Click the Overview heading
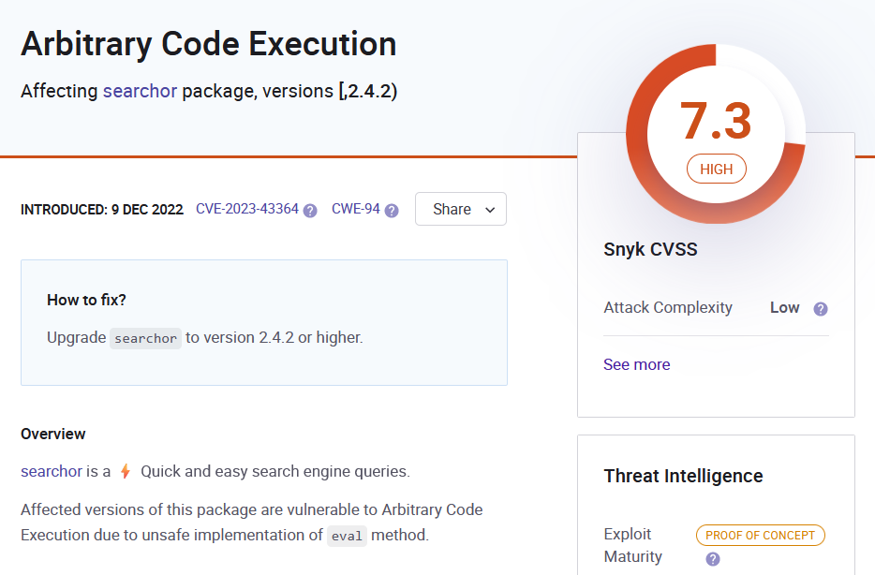875x575 pixels. pyautogui.click(x=53, y=434)
